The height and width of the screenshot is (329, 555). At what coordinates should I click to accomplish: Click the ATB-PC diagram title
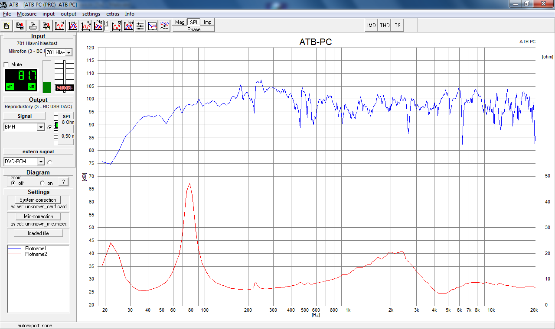point(316,42)
